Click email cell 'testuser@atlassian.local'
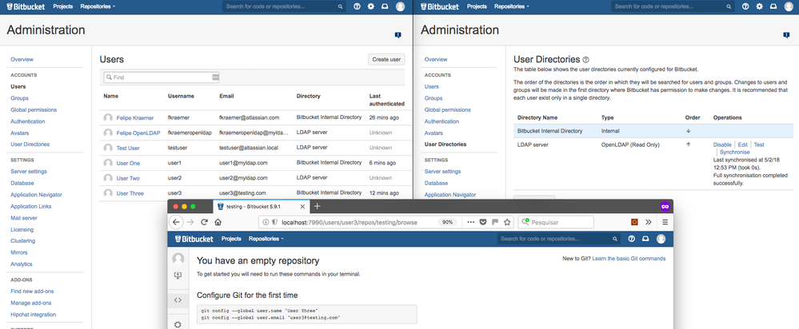 tap(250, 148)
